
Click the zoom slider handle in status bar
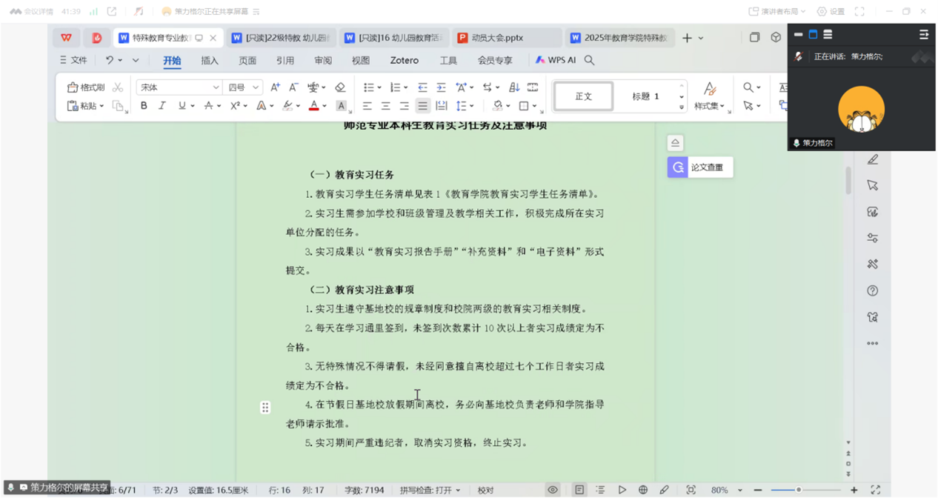point(799,490)
